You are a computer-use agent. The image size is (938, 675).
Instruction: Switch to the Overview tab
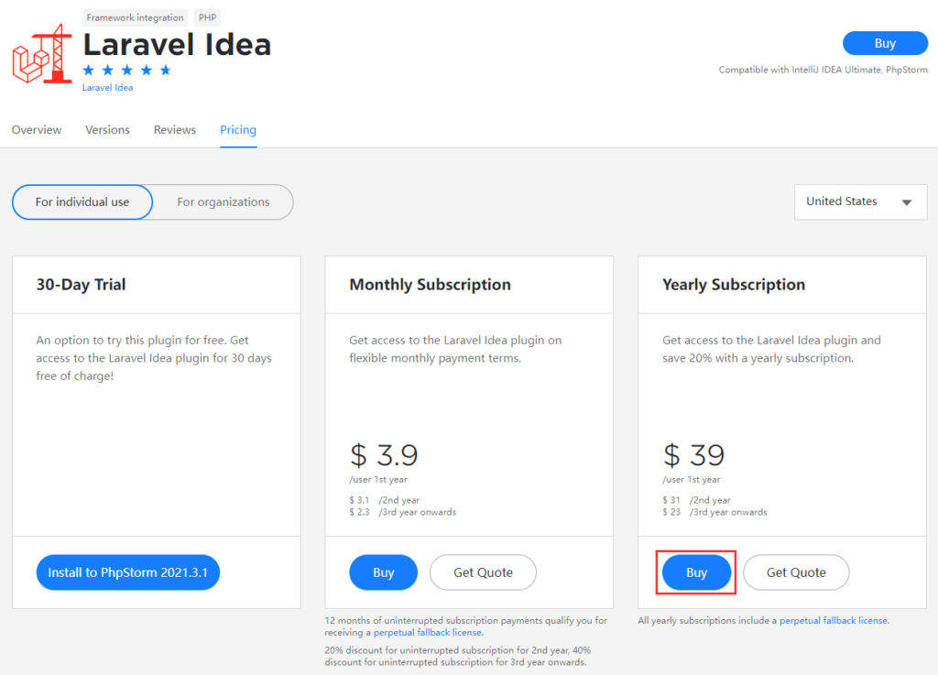[x=36, y=129]
